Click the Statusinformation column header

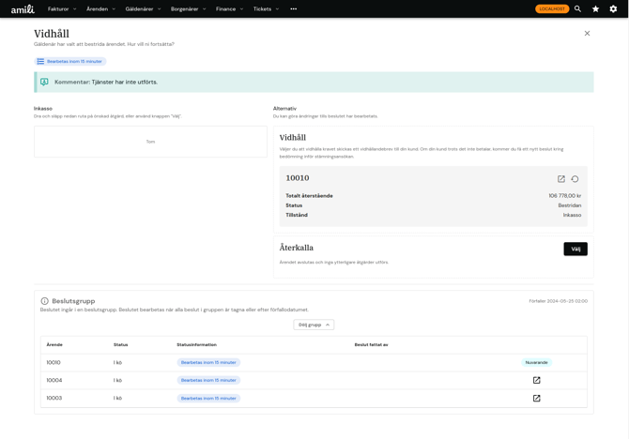click(196, 345)
